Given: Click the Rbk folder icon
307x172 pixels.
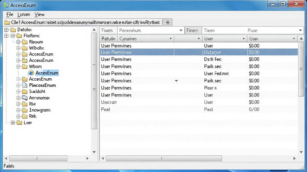Looking at the screenshot, I should (25, 104).
